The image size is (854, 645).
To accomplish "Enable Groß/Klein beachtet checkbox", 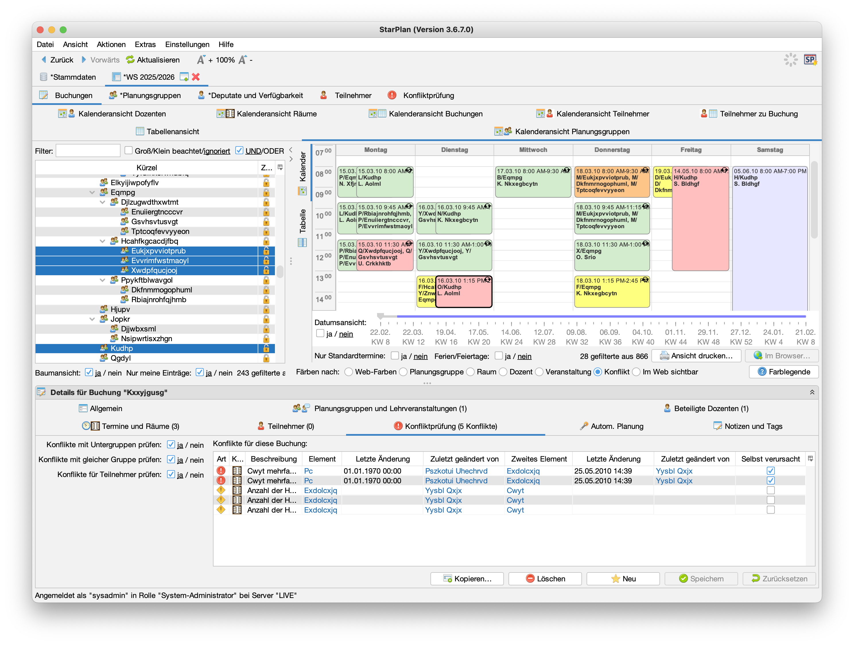I will tap(129, 150).
